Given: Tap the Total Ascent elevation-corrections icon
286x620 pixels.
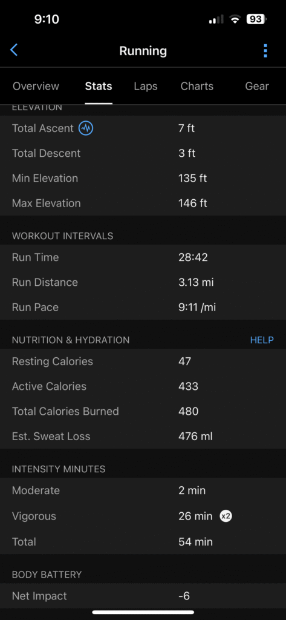Looking at the screenshot, I should point(86,128).
